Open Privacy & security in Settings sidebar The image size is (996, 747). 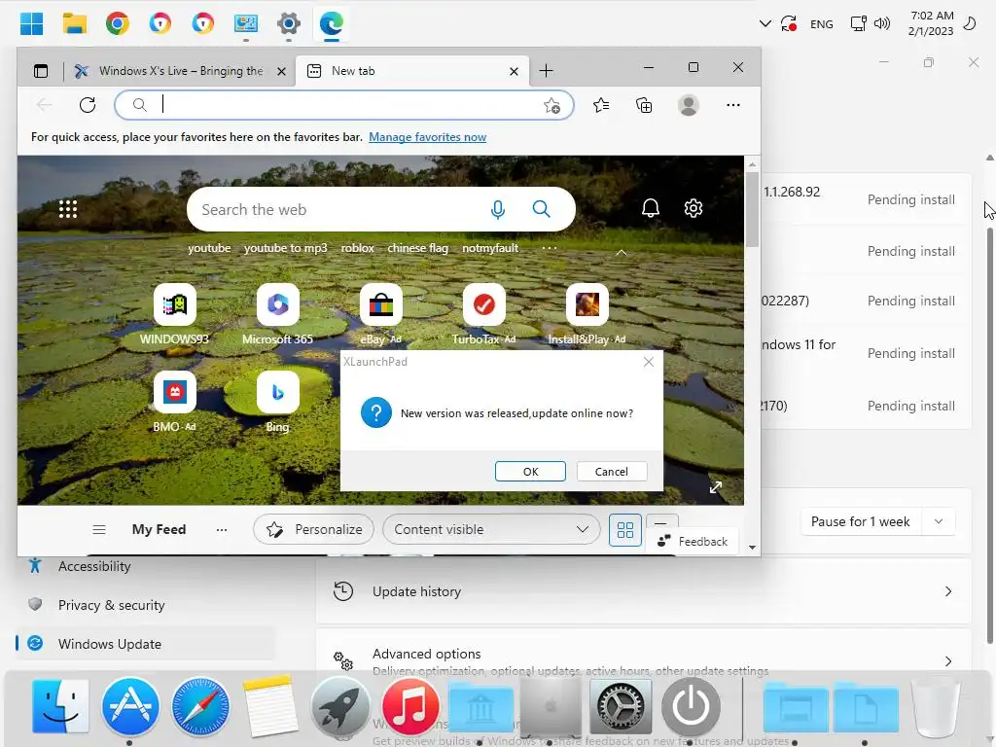click(x=146, y=605)
